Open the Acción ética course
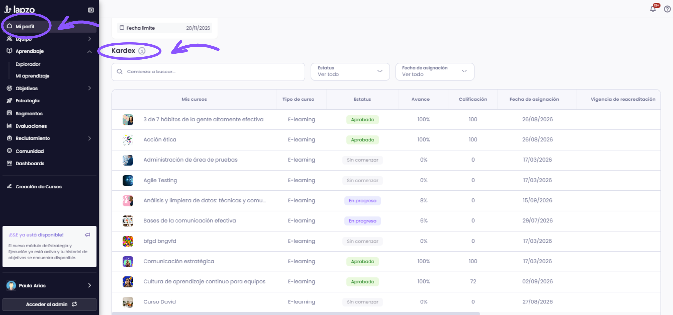The width and height of the screenshot is (673, 315). pos(160,140)
